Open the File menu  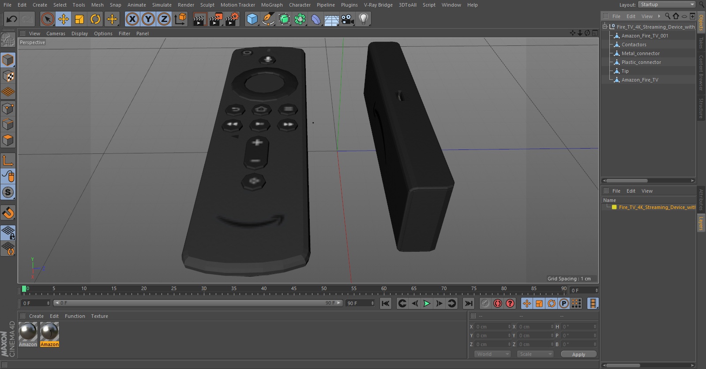point(8,5)
